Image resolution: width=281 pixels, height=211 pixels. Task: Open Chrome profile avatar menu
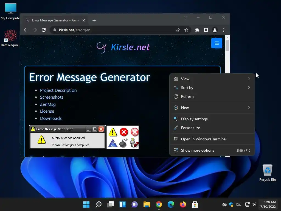[x=215, y=30]
